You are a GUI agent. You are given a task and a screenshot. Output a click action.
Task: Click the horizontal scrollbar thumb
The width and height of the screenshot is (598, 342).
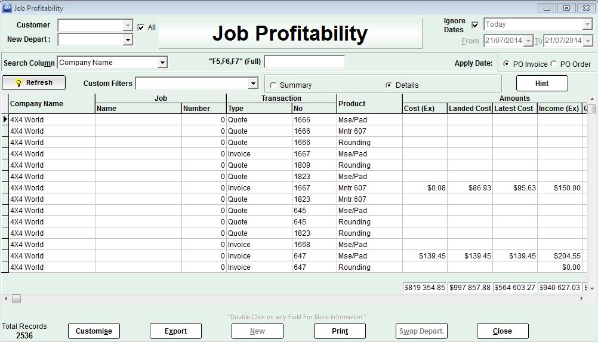[x=16, y=298]
